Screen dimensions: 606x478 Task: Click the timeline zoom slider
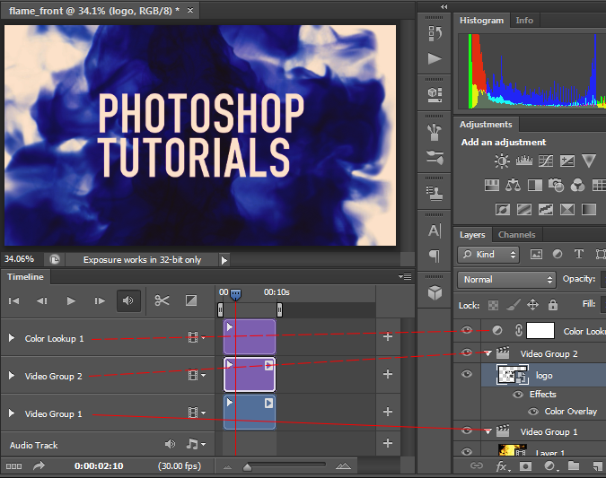pyautogui.click(x=248, y=465)
